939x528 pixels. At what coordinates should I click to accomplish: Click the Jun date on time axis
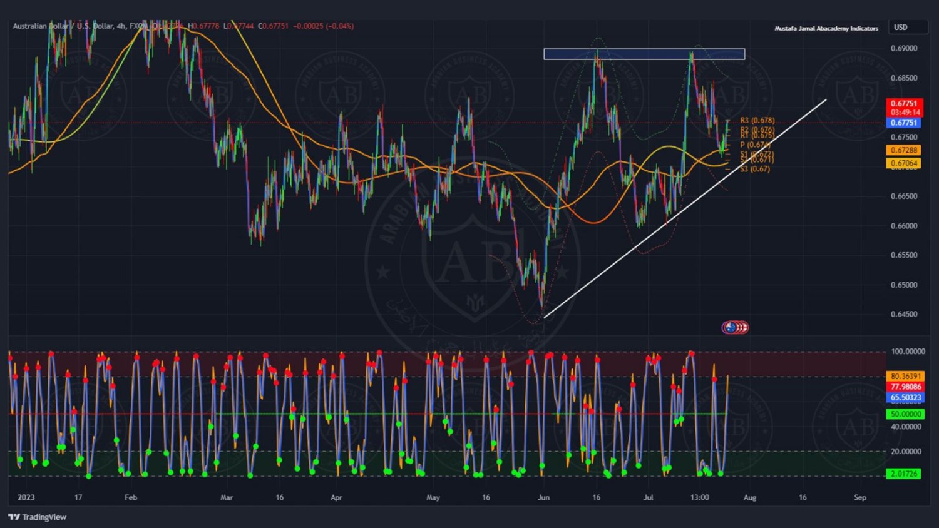[x=543, y=497]
